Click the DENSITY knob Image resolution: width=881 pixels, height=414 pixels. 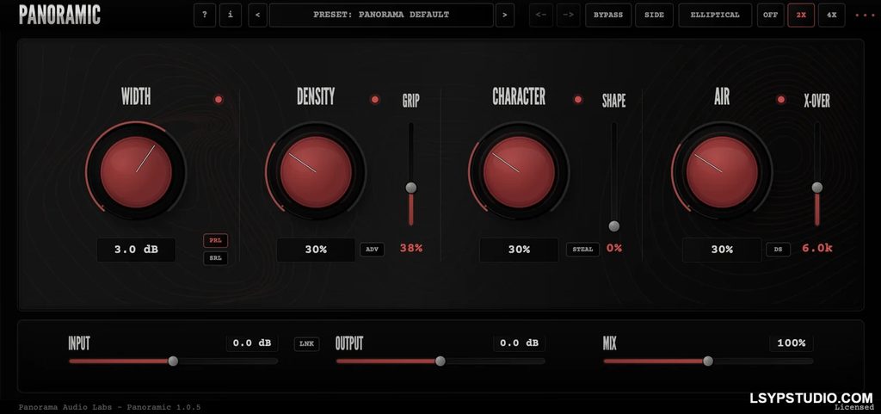tap(316, 171)
